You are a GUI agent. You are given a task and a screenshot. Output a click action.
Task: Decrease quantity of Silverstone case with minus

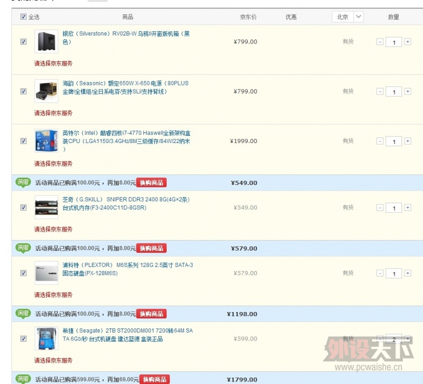point(380,42)
